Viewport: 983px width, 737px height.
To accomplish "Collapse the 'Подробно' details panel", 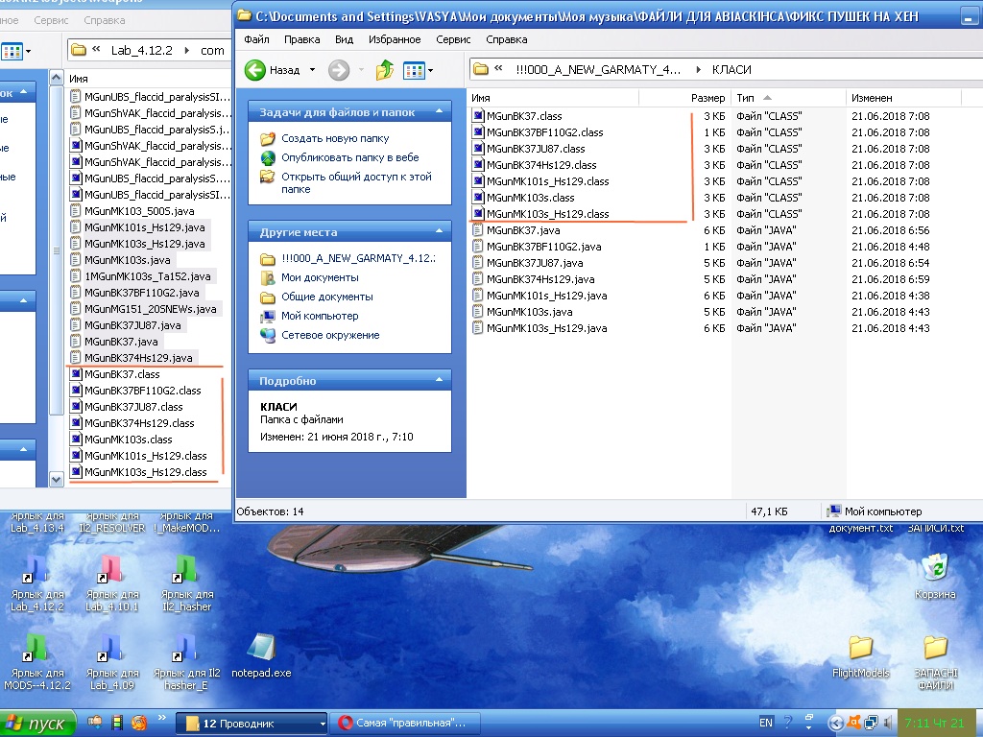I will click(x=440, y=381).
